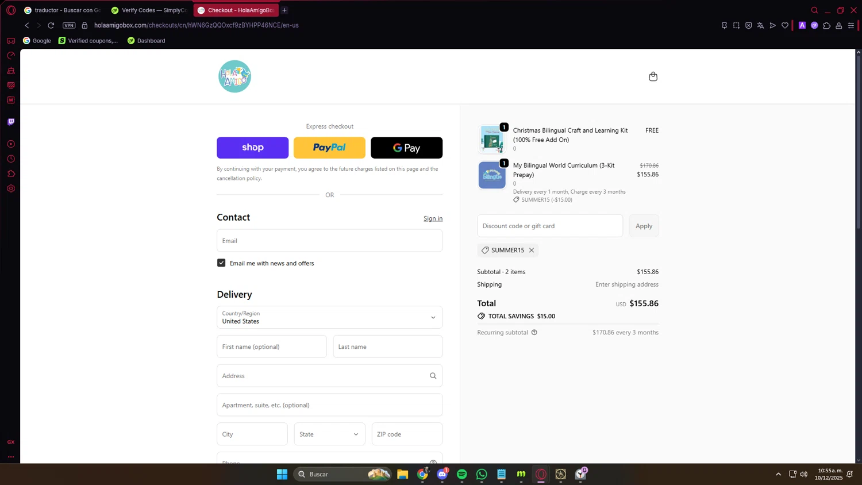Click the pin icon in address bar
Screen dimensions: 862x485
724,25
